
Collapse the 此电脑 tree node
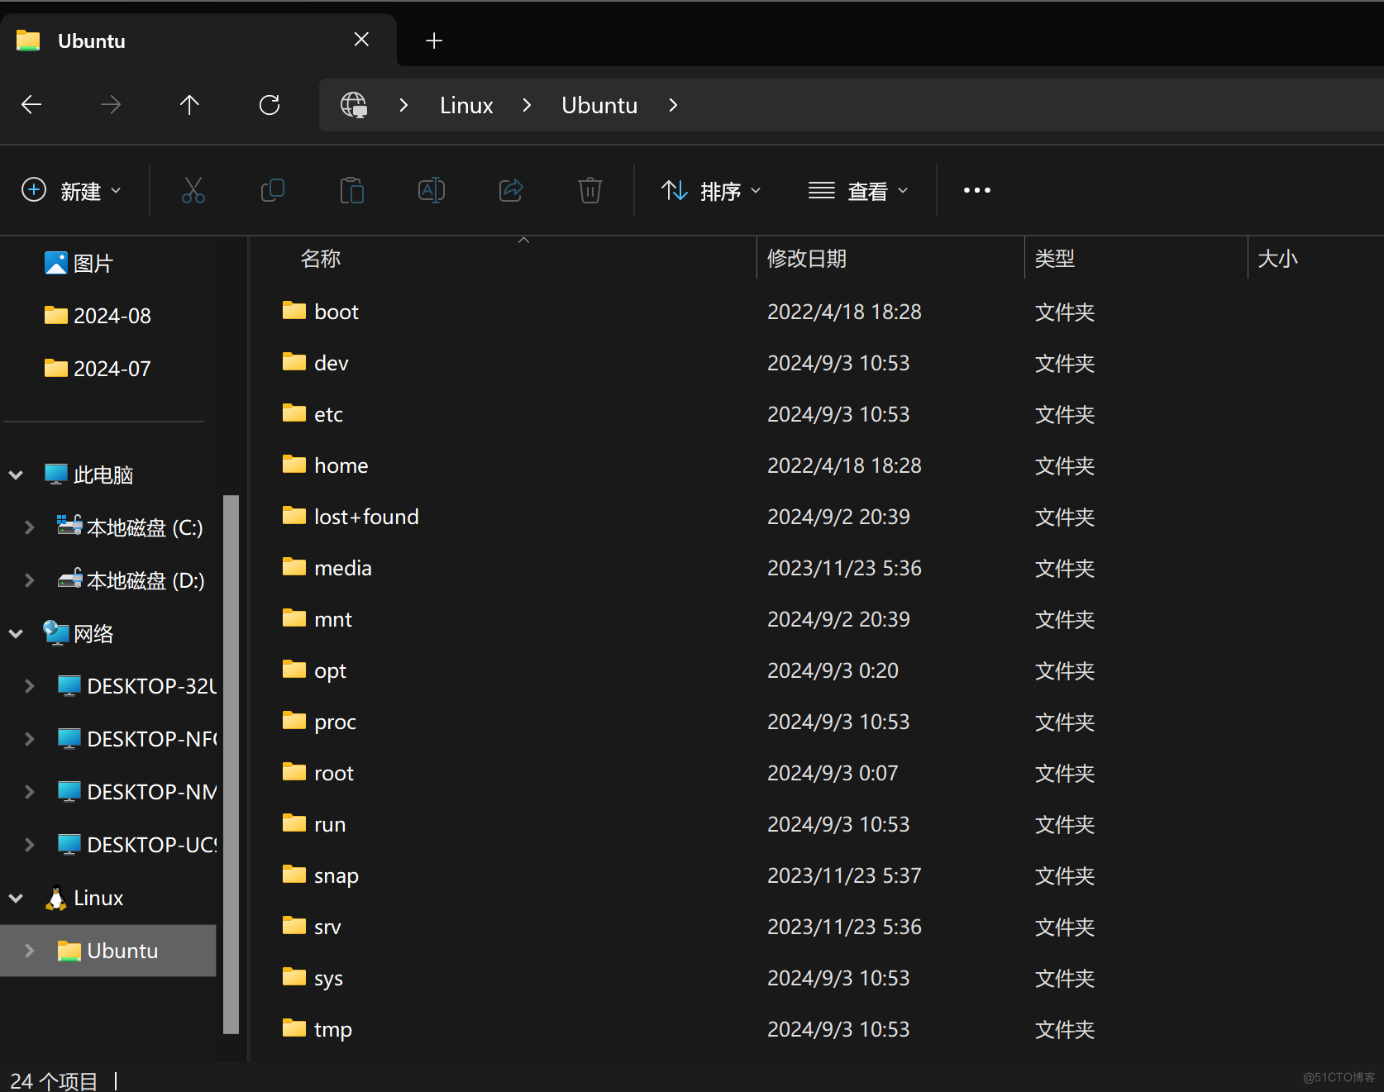coord(16,474)
